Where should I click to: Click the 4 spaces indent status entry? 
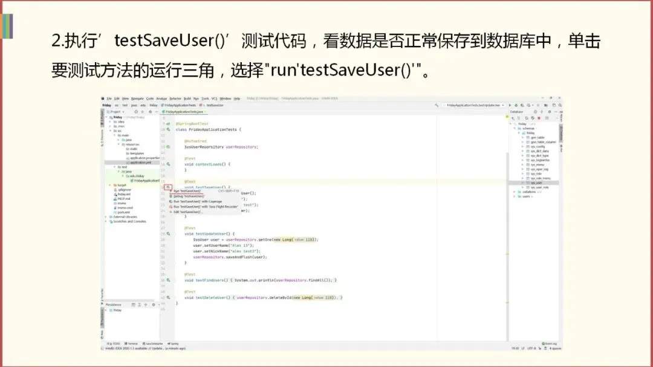(555, 348)
